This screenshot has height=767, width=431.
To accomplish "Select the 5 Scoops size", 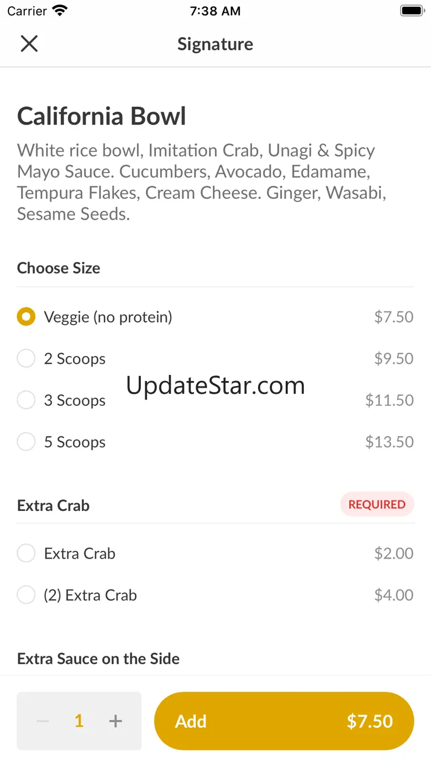I will 26,442.
